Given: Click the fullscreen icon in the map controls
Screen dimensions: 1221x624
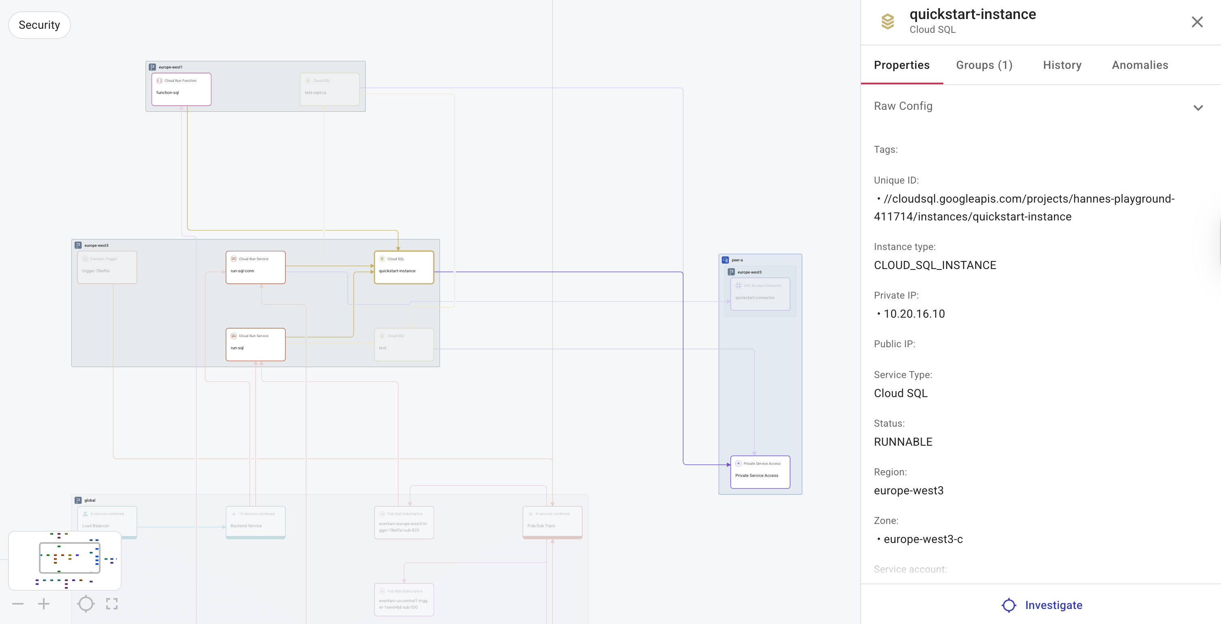Looking at the screenshot, I should click(x=111, y=604).
